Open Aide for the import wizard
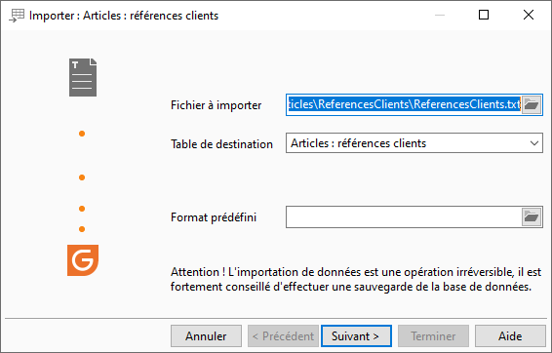This screenshot has width=552, height=353. click(x=510, y=336)
